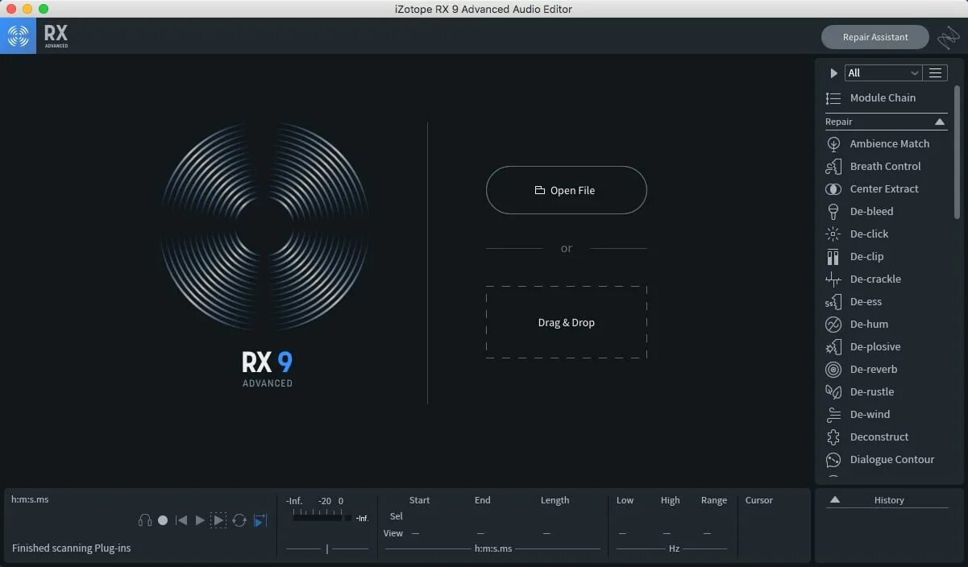Viewport: 968px width, 567px height.
Task: Click the De-crackle icon
Action: (833, 279)
